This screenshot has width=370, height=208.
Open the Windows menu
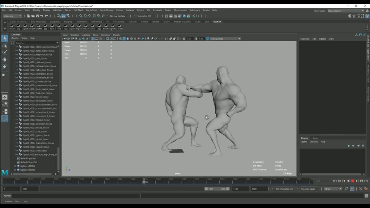[57, 10]
